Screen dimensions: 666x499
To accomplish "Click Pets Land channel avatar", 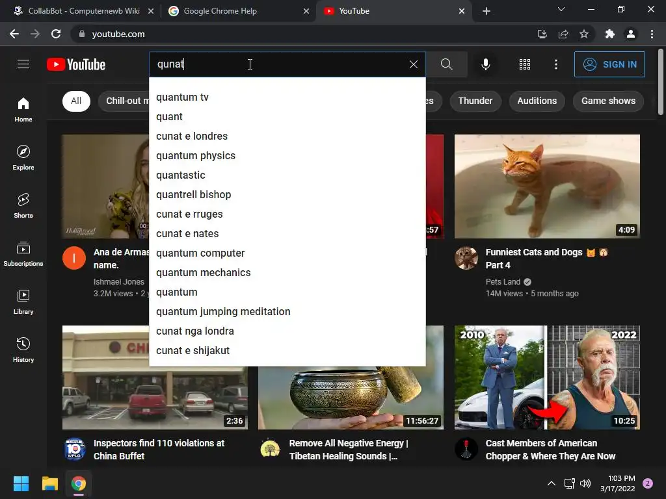I will (x=466, y=258).
